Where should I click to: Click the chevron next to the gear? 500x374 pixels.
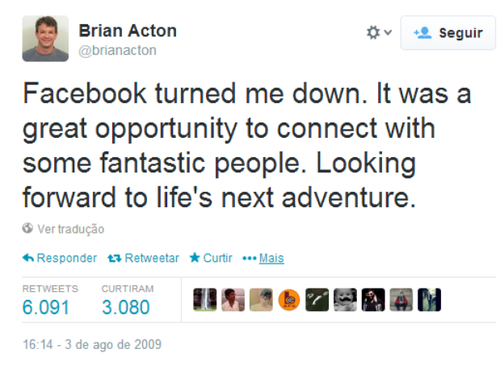[388, 32]
